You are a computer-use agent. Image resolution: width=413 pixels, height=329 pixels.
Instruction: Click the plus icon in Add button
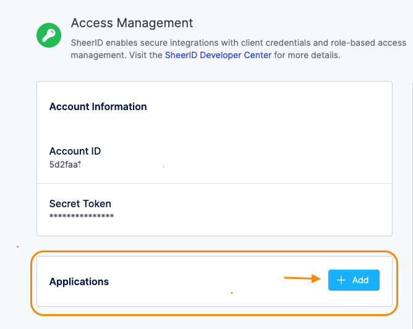(341, 280)
